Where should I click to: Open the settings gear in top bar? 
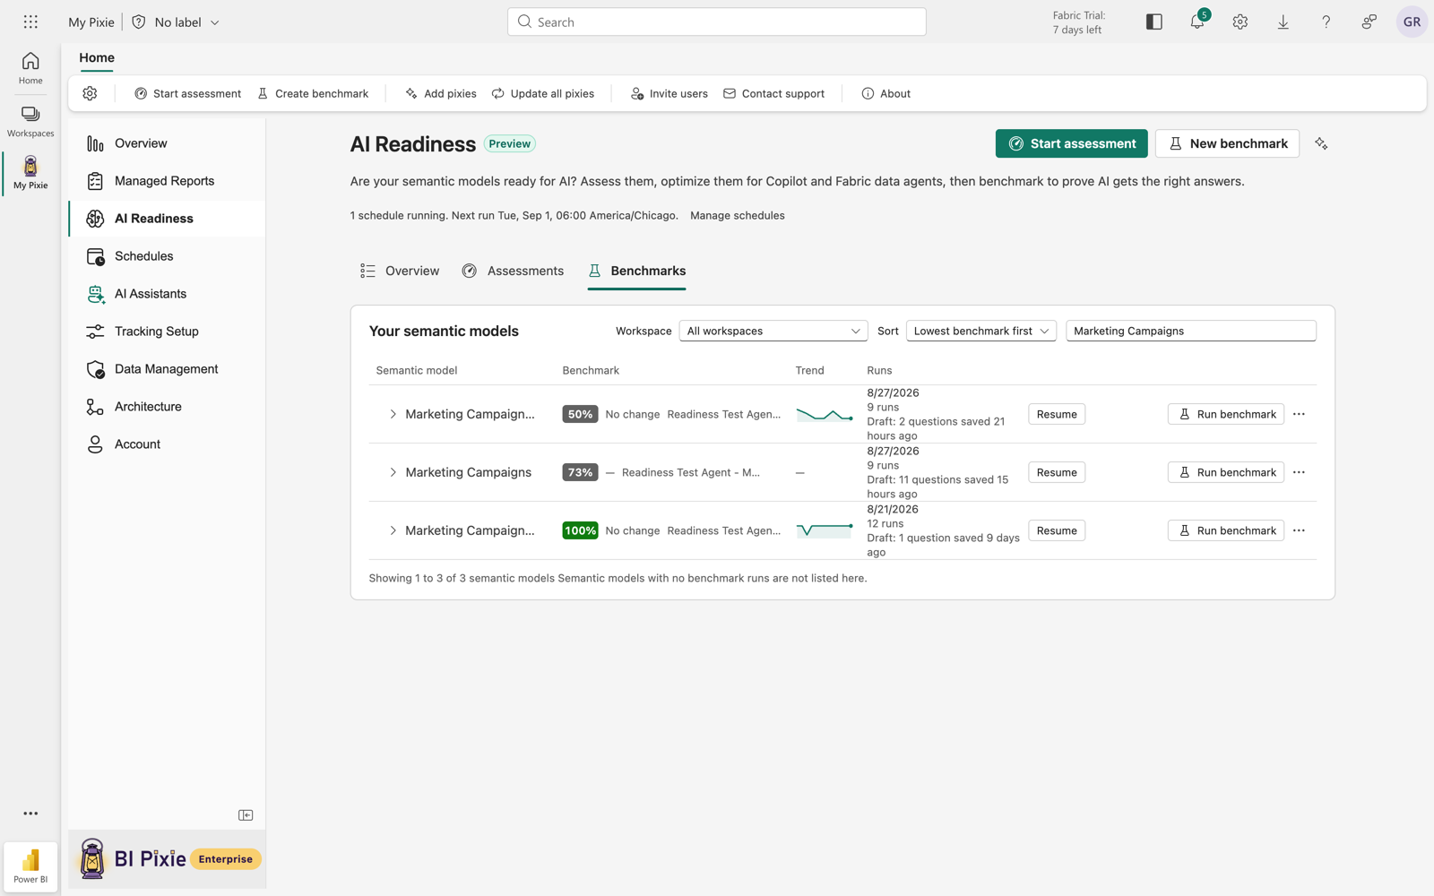[1240, 22]
